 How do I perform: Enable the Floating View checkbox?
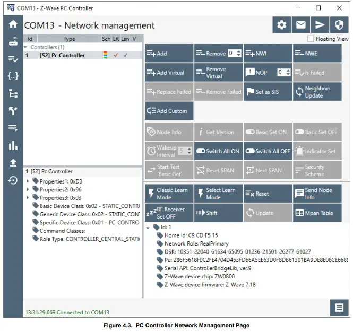point(311,39)
